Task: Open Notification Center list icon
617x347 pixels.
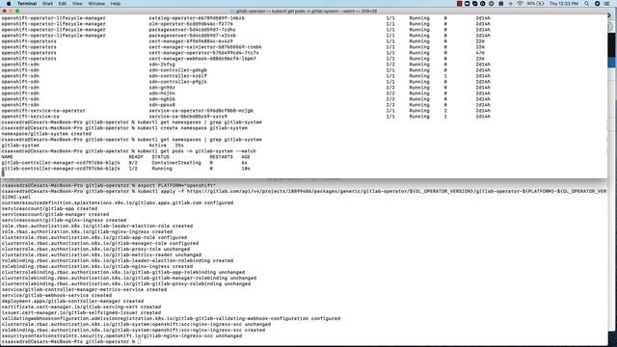Action: (x=606, y=4)
